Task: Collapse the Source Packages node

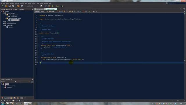Action: (x=3, y=13)
